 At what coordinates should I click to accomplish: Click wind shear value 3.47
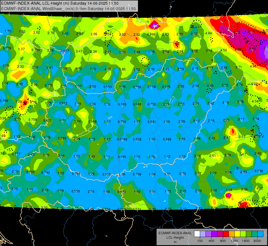pos(79,51)
